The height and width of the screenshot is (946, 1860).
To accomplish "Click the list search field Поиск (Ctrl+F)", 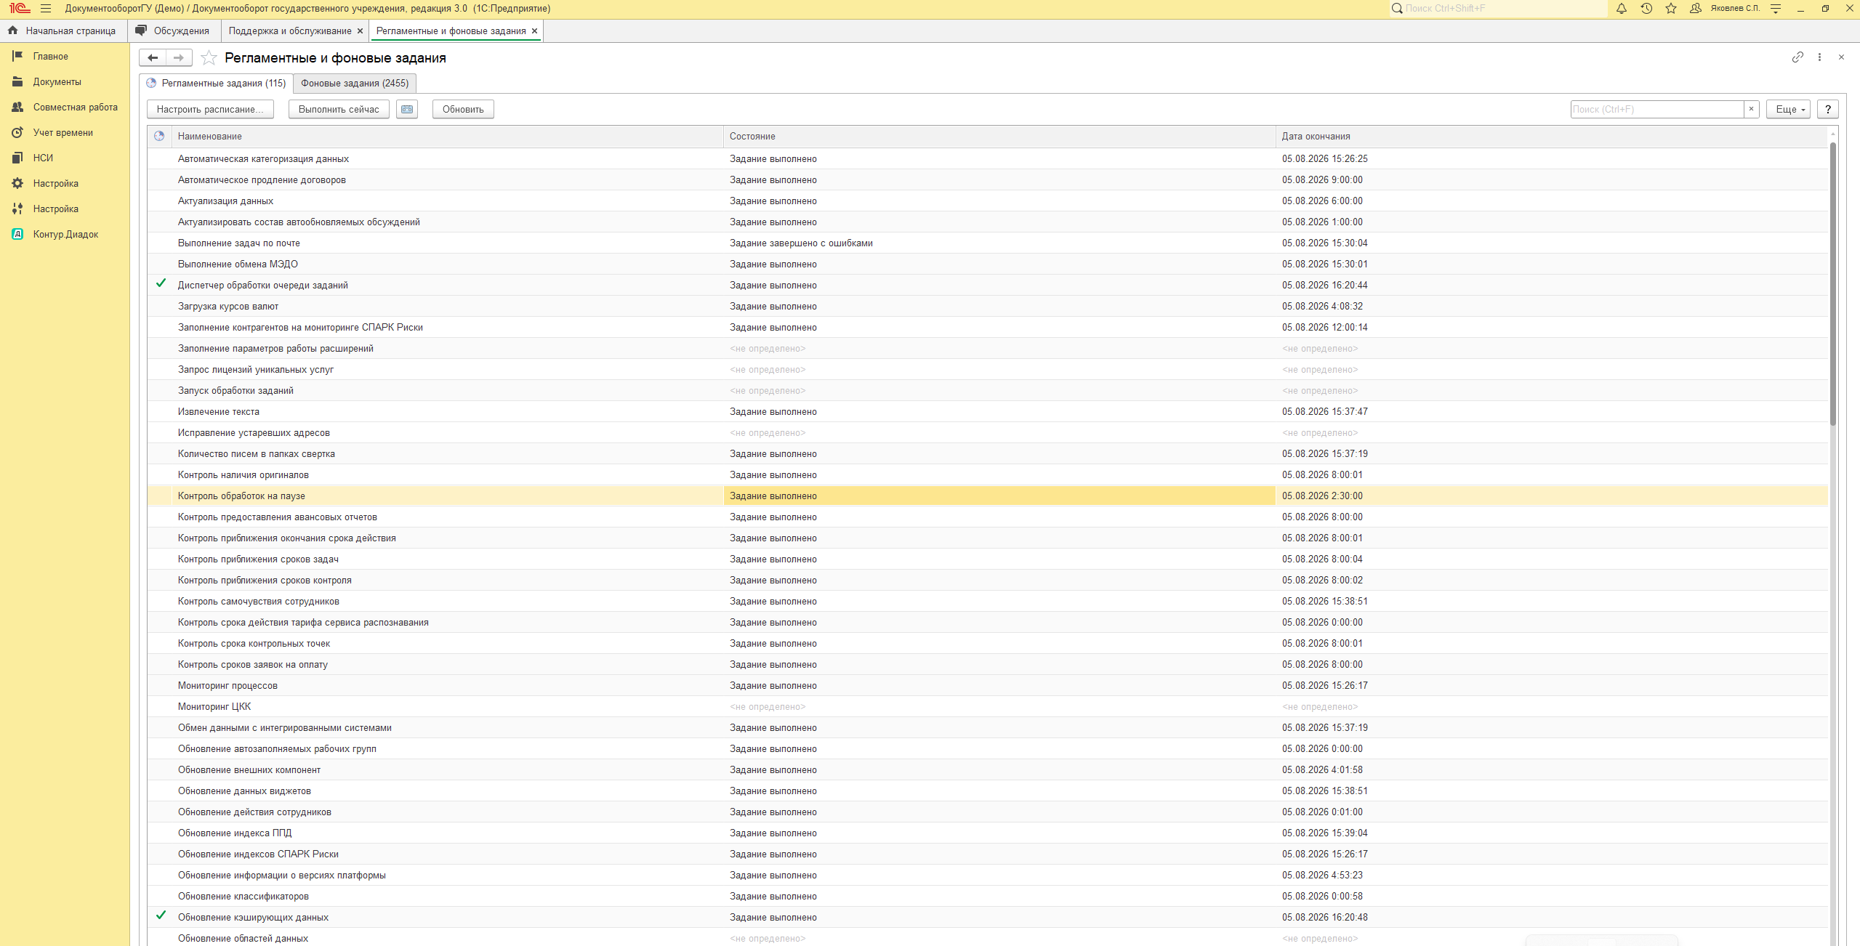I will (x=1657, y=109).
